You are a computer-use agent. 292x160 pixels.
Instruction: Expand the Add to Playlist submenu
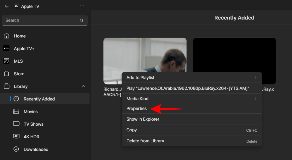click(x=255, y=77)
